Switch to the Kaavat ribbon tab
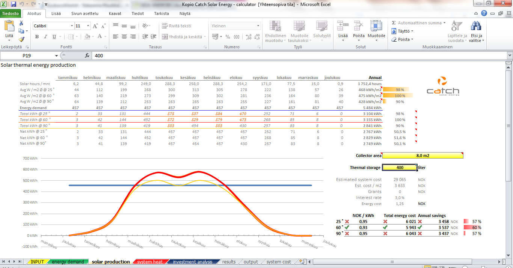Screen dimensions: 513x268 coord(115,13)
